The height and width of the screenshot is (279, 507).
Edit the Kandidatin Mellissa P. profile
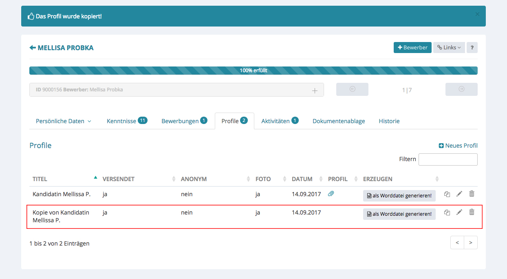[x=459, y=194]
